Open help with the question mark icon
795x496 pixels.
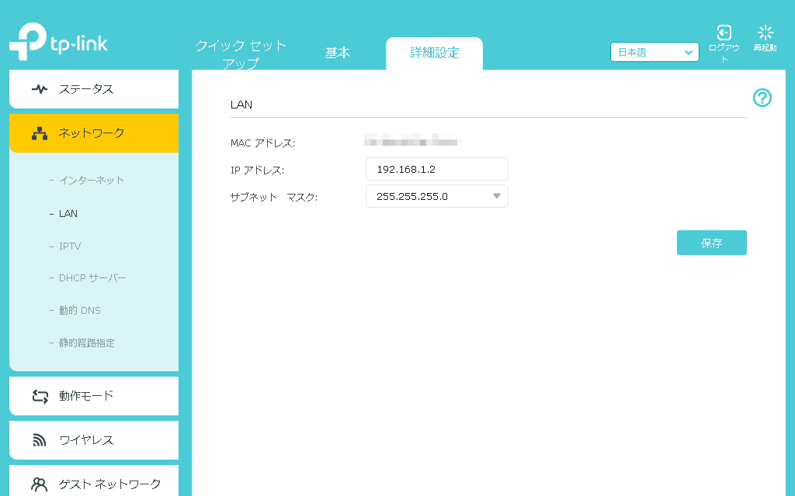pyautogui.click(x=762, y=98)
